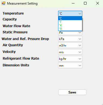Click the Measurement Setting app icon in title bar
This screenshot has width=103, height=105.
coord(3,3)
